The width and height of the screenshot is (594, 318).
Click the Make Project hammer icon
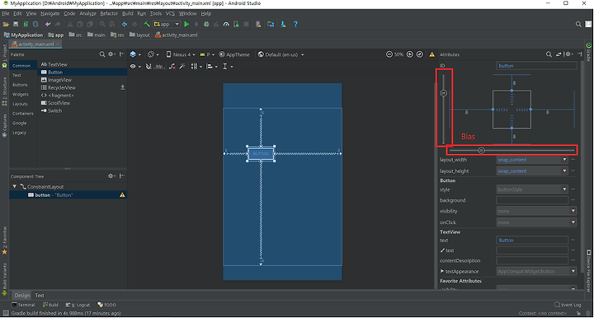tap(147, 24)
